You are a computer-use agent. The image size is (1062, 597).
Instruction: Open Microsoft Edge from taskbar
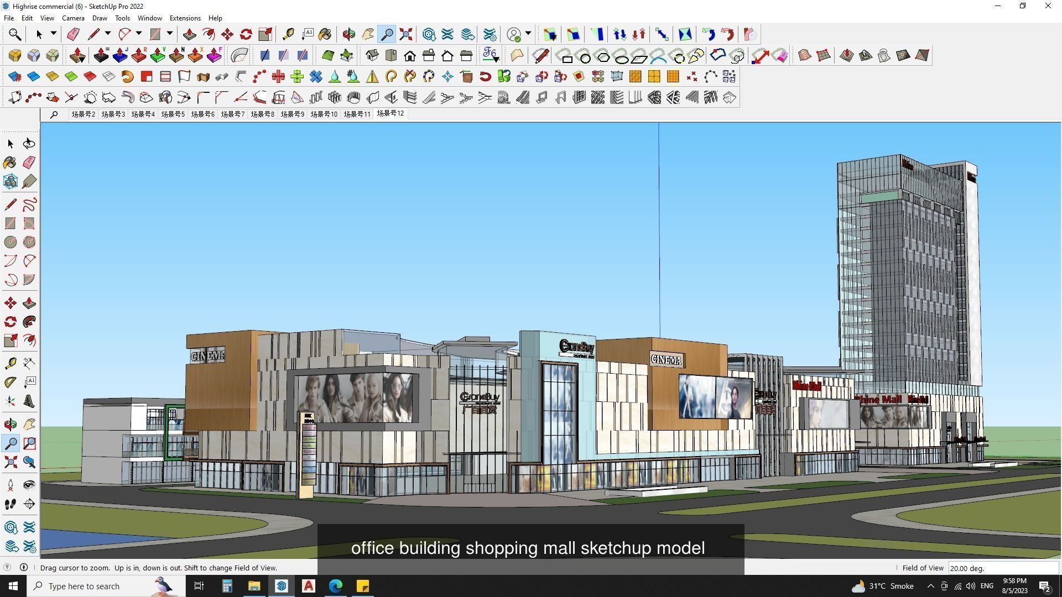336,586
